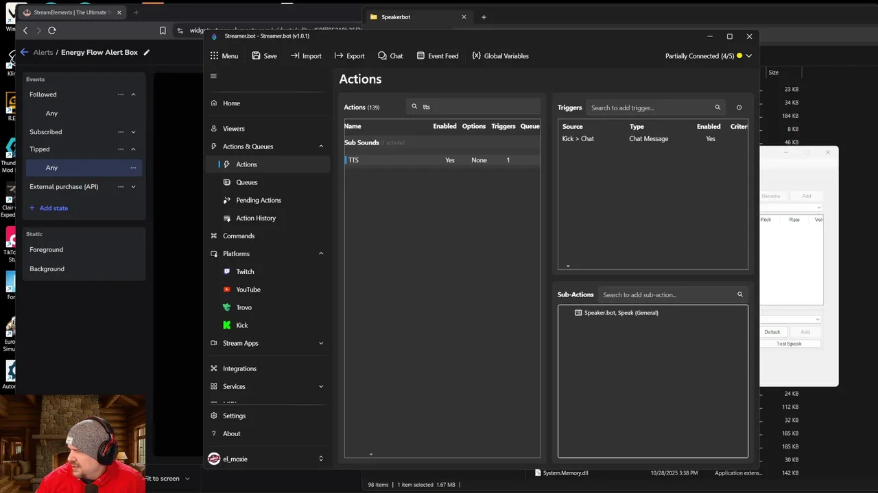Expand the Subscribed event
This screenshot has height=493, width=878.
point(133,132)
